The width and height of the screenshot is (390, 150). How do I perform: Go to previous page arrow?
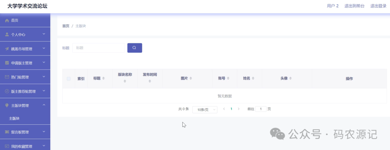tap(224, 109)
